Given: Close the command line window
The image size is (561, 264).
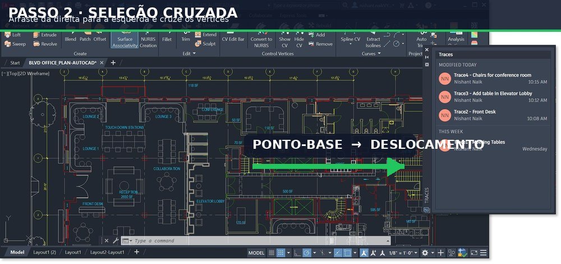Looking at the screenshot, I should 106,241.
